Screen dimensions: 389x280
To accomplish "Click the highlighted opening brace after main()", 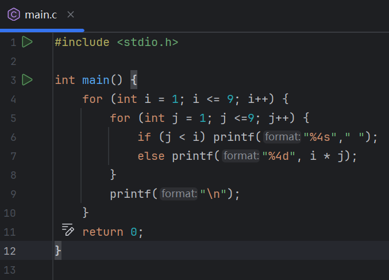I will pyautogui.click(x=133, y=80).
